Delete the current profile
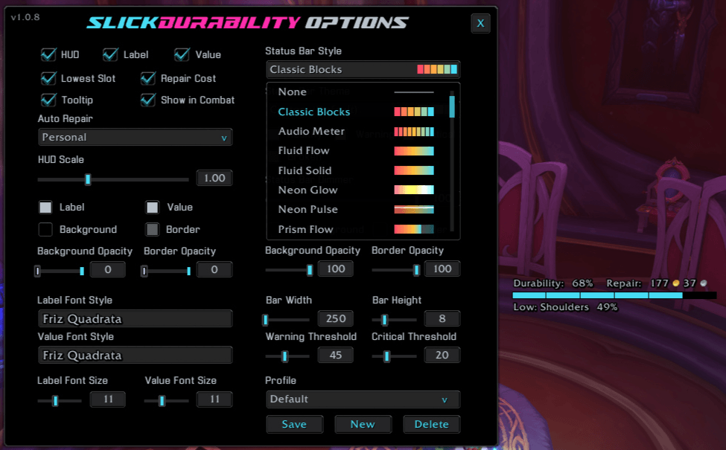The image size is (726, 450). pyautogui.click(x=432, y=424)
